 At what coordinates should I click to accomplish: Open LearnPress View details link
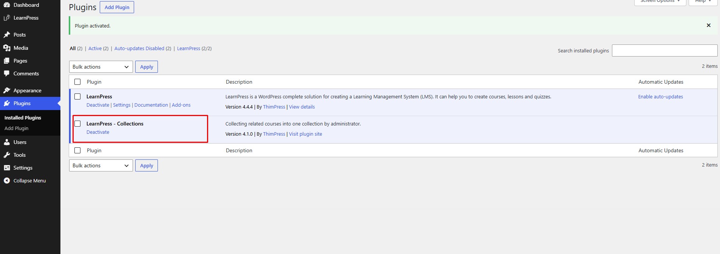point(302,107)
